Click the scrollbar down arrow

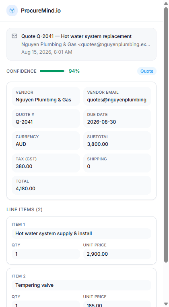point(166,304)
